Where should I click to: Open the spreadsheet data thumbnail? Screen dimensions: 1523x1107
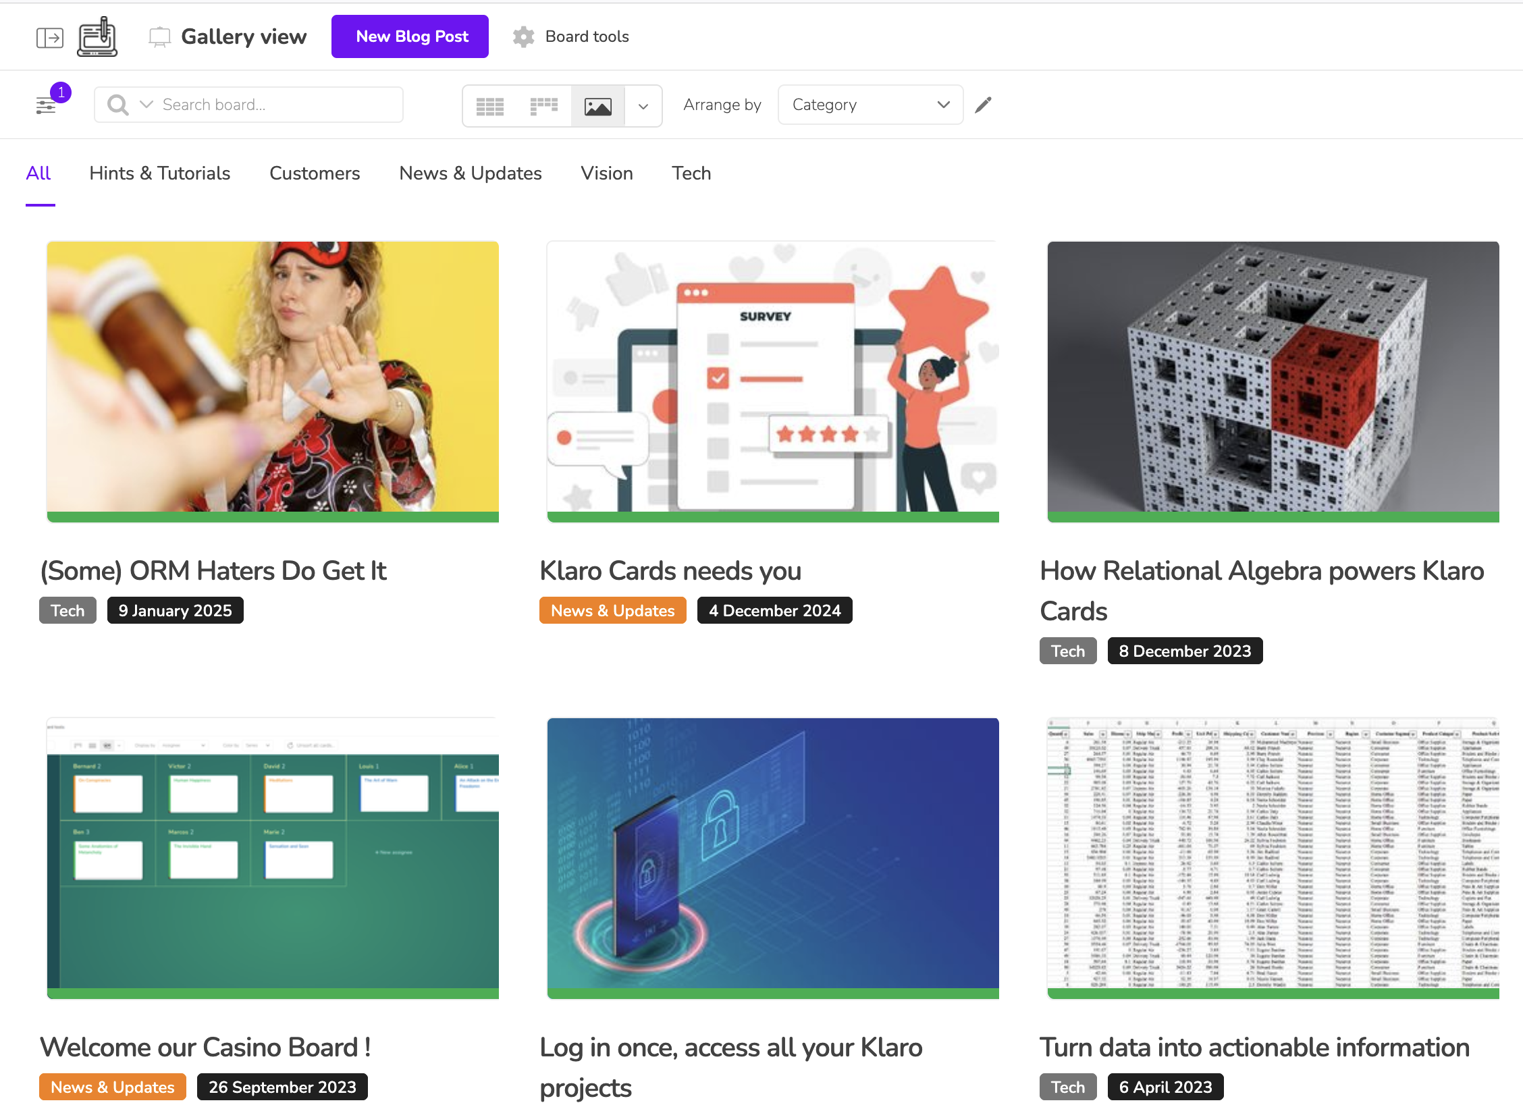coord(1273,858)
